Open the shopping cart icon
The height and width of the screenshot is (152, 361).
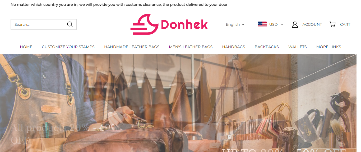[x=332, y=24]
